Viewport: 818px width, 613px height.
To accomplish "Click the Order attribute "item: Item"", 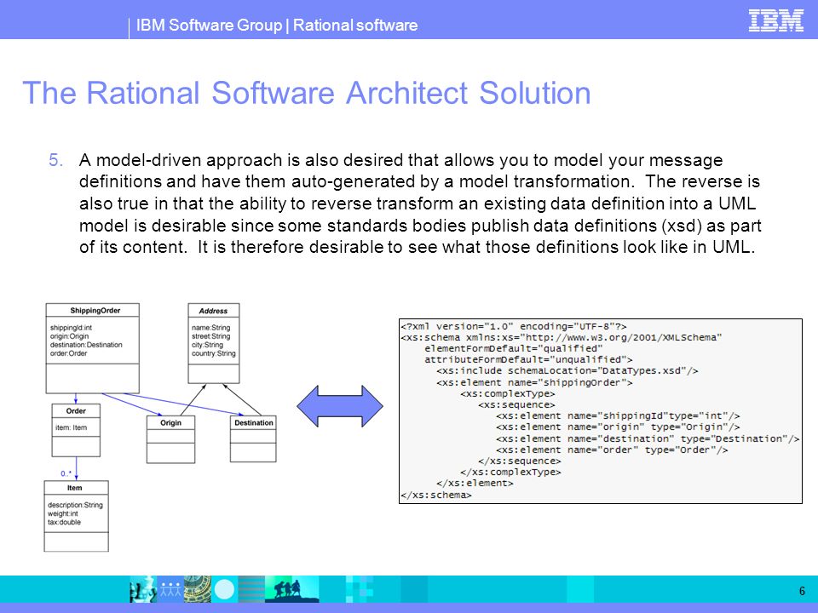I will (71, 427).
